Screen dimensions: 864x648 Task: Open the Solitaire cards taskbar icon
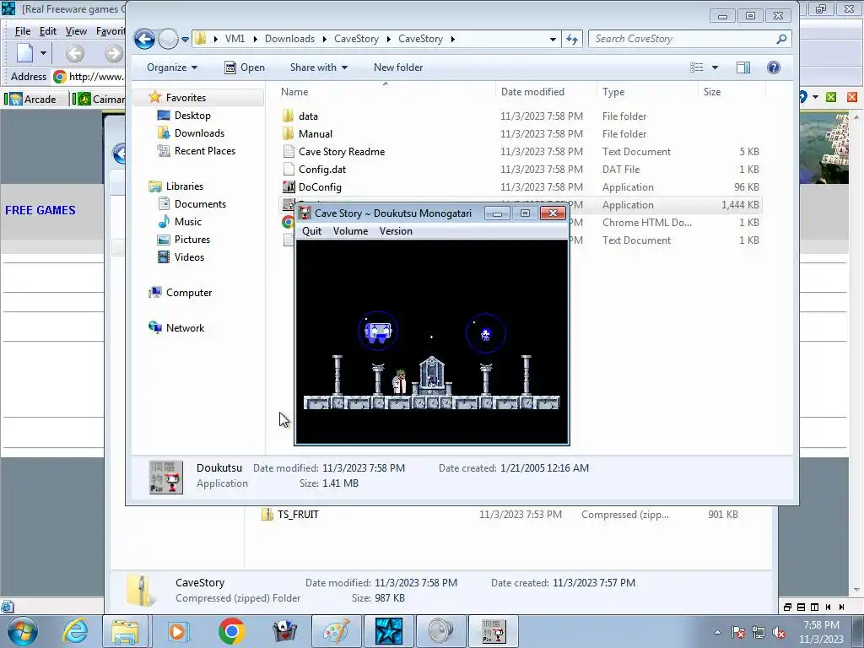click(x=284, y=631)
